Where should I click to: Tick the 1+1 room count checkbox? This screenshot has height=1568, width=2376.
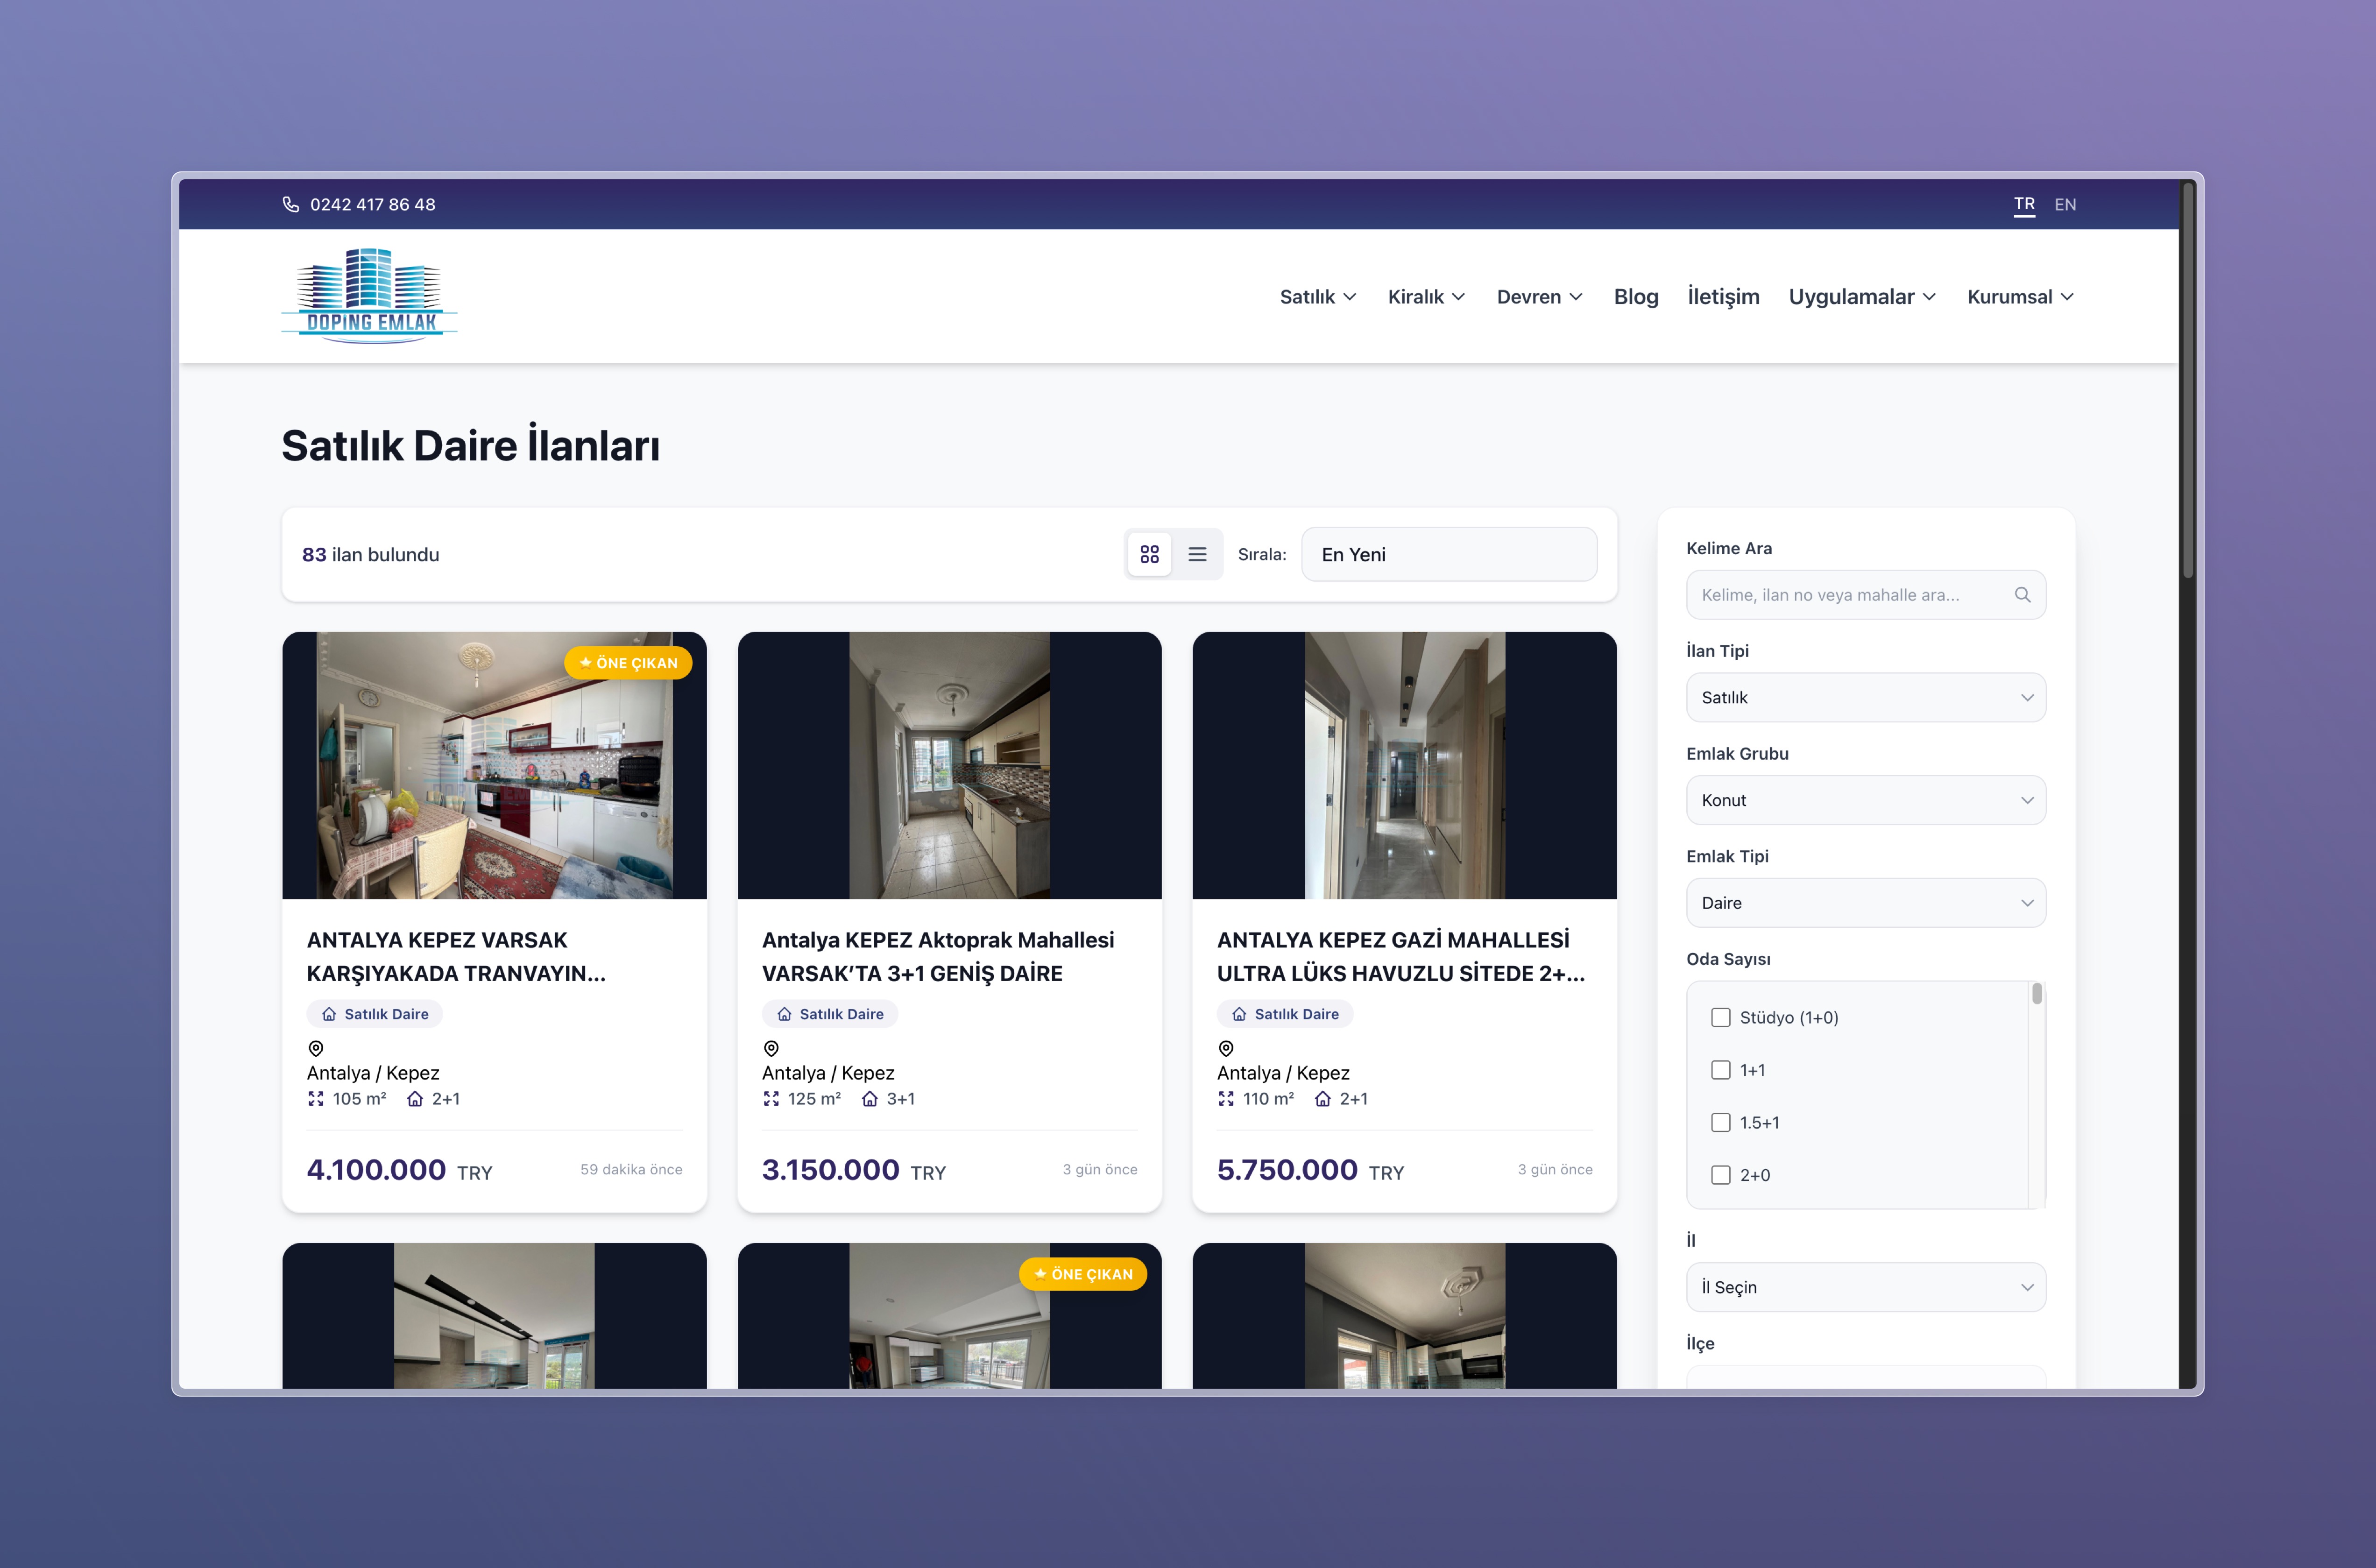pyautogui.click(x=1720, y=1070)
